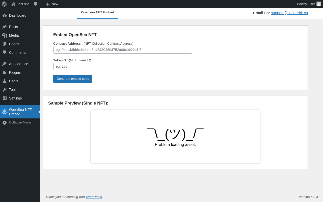Click the Test site home icon
The height and width of the screenshot is (202, 323).
click(x=13, y=4)
